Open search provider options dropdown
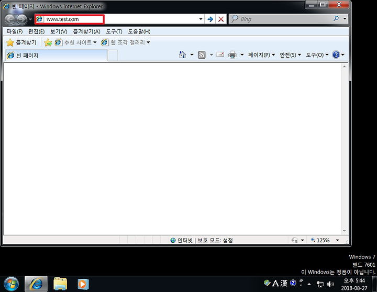The width and height of the screenshot is (377, 292). (345, 19)
